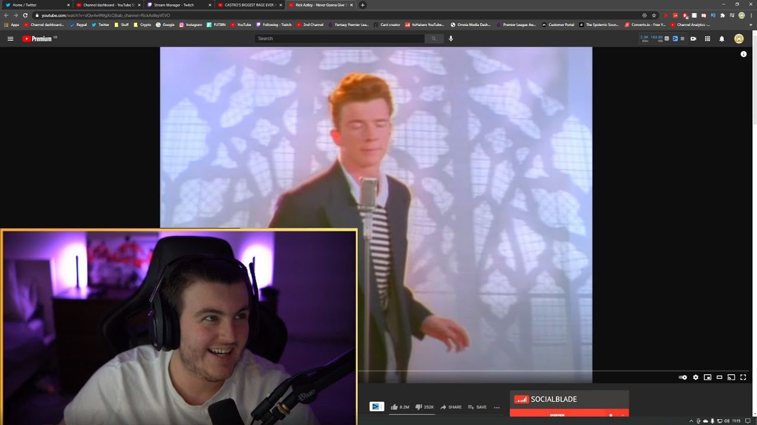This screenshot has width=757, height=425.
Task: Enable miniplayer mode
Action: 707,377
